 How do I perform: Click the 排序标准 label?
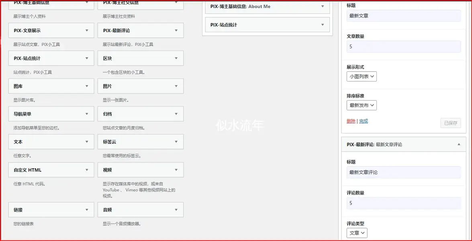click(x=356, y=96)
